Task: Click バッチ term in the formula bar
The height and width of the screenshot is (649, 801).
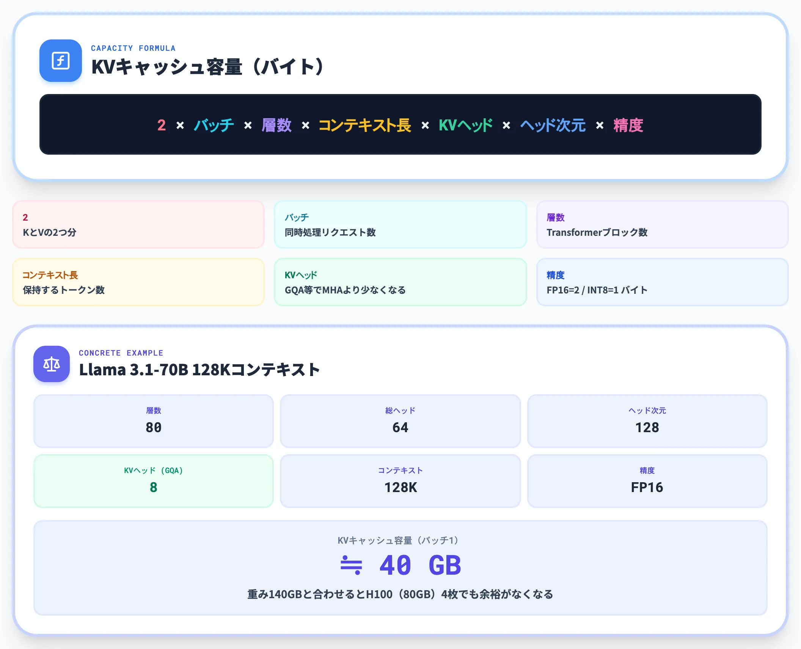Action: [214, 125]
